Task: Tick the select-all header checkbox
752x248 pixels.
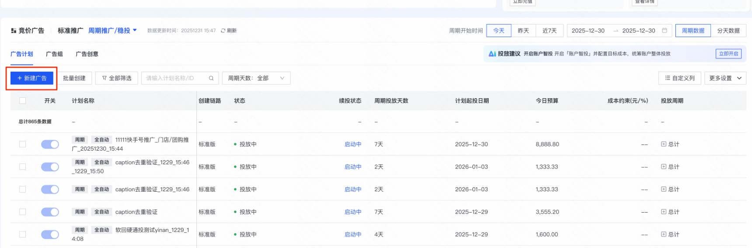Action: pos(23,101)
